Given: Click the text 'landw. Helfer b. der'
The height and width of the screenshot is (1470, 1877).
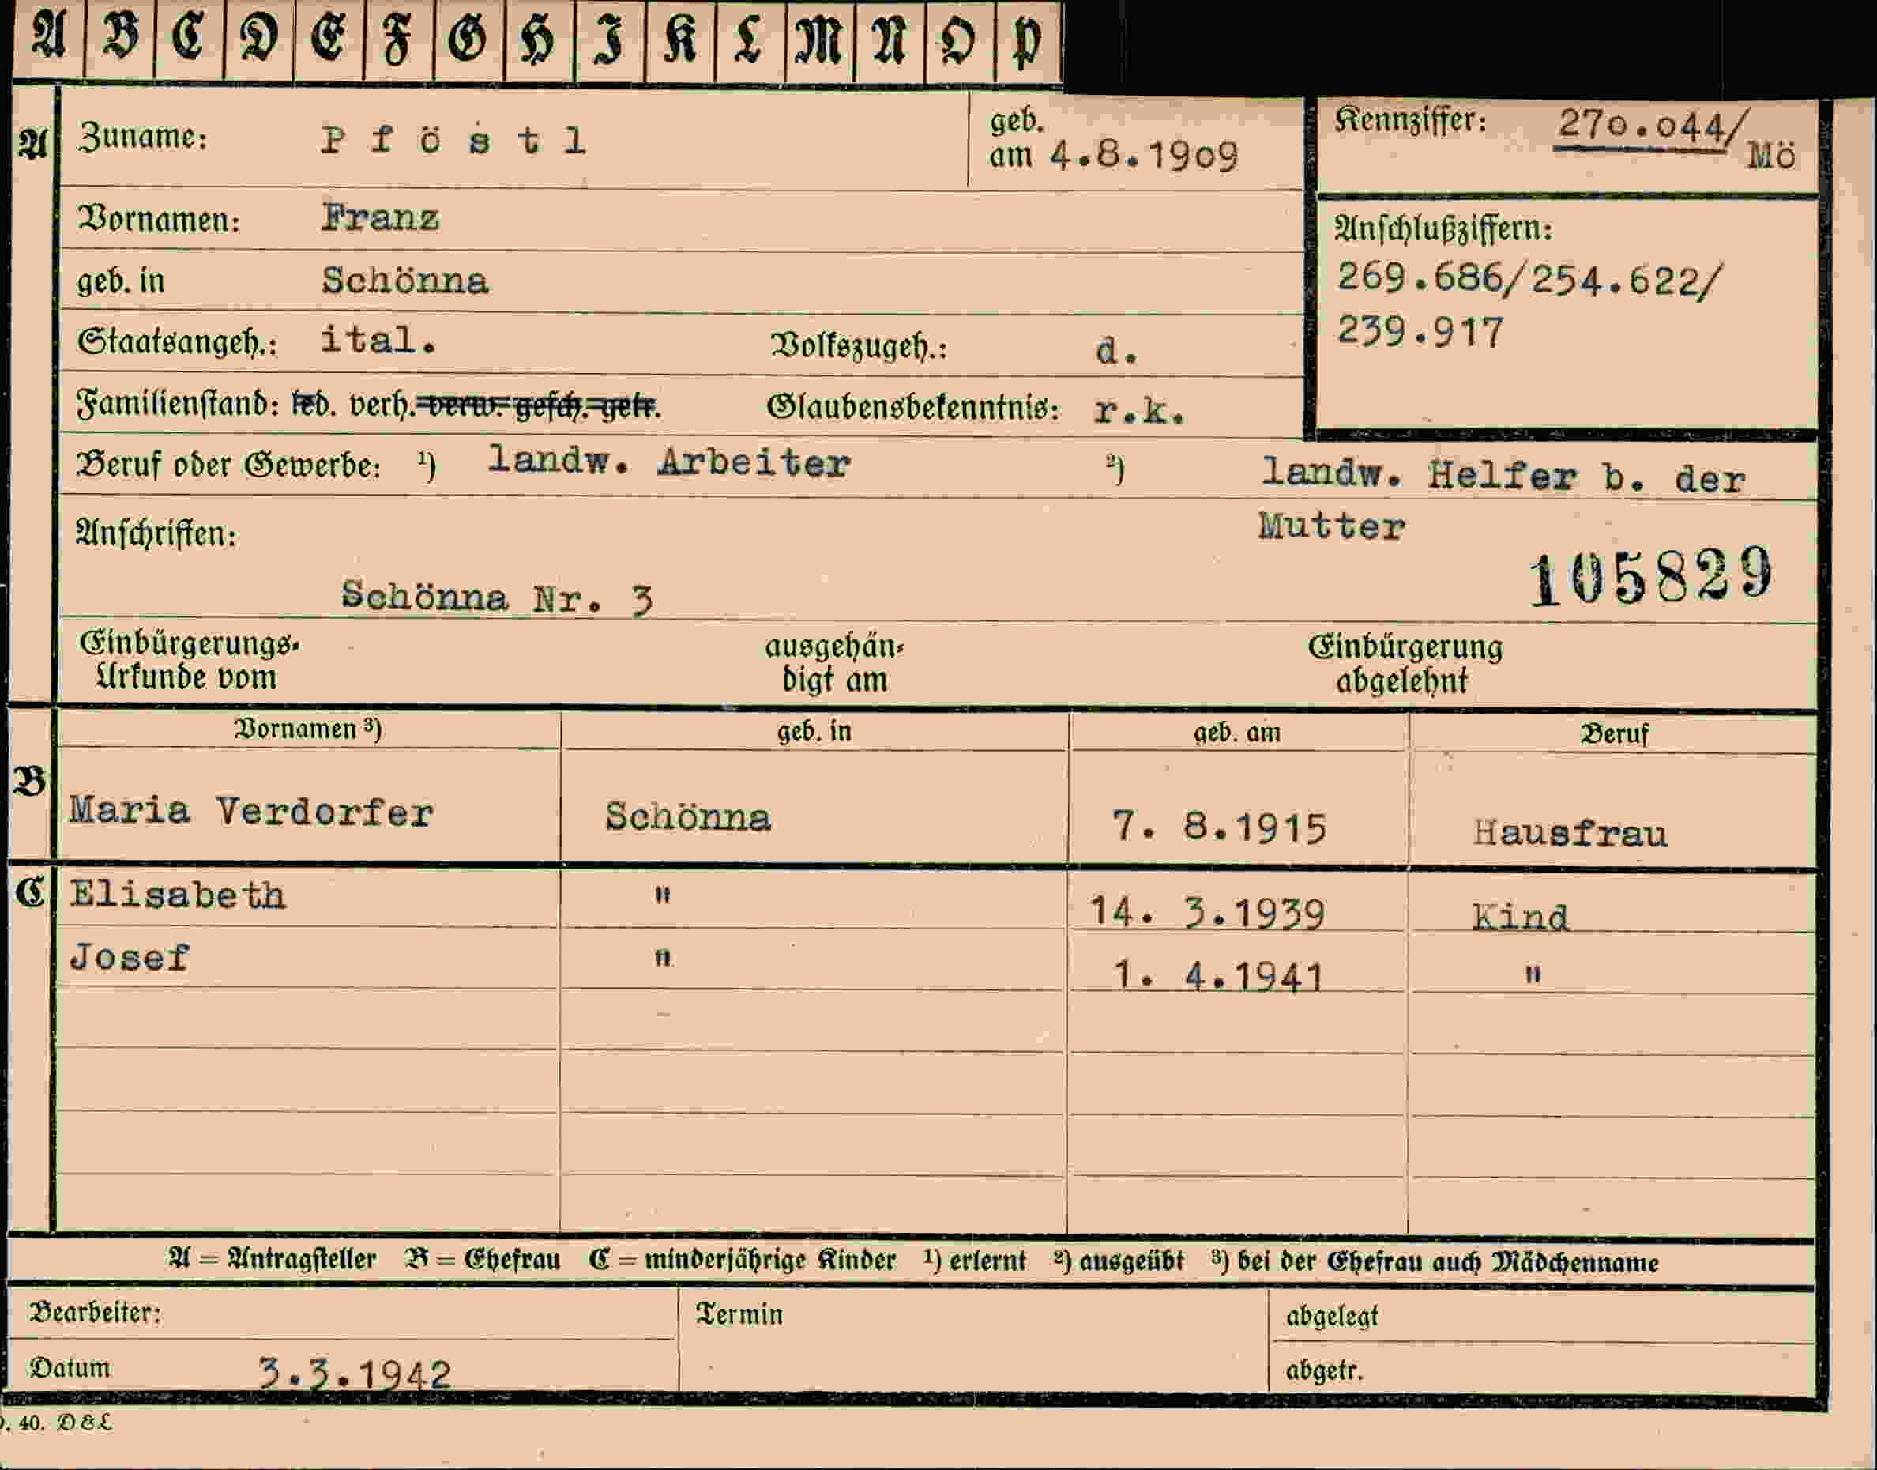Looking at the screenshot, I should point(1503,476).
